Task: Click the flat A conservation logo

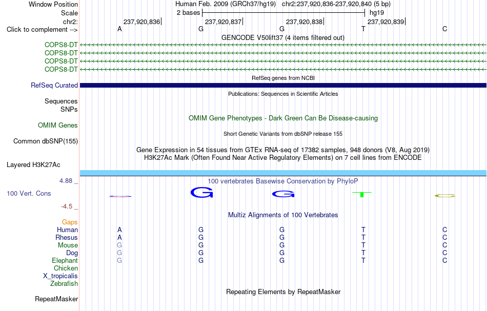Action: tap(120, 196)
